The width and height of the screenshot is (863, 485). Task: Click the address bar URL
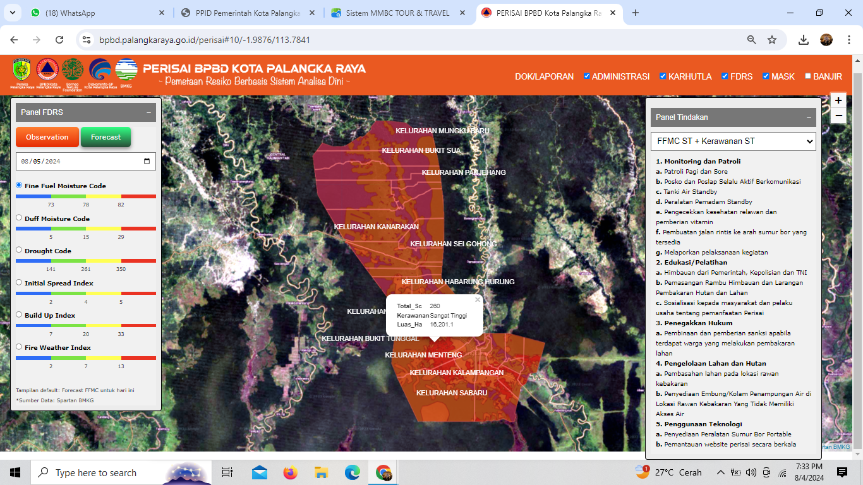point(204,40)
